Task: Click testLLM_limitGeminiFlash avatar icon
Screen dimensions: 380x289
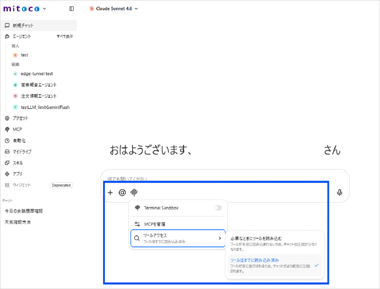Action: (x=15, y=107)
